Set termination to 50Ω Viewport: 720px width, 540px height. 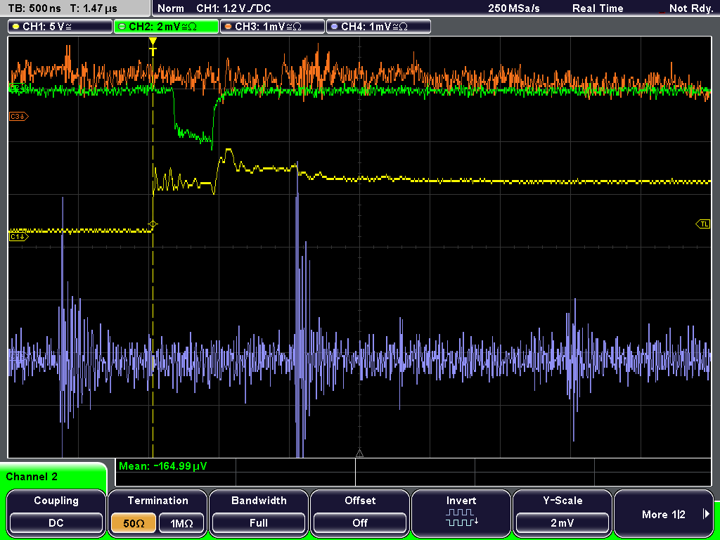tap(134, 523)
